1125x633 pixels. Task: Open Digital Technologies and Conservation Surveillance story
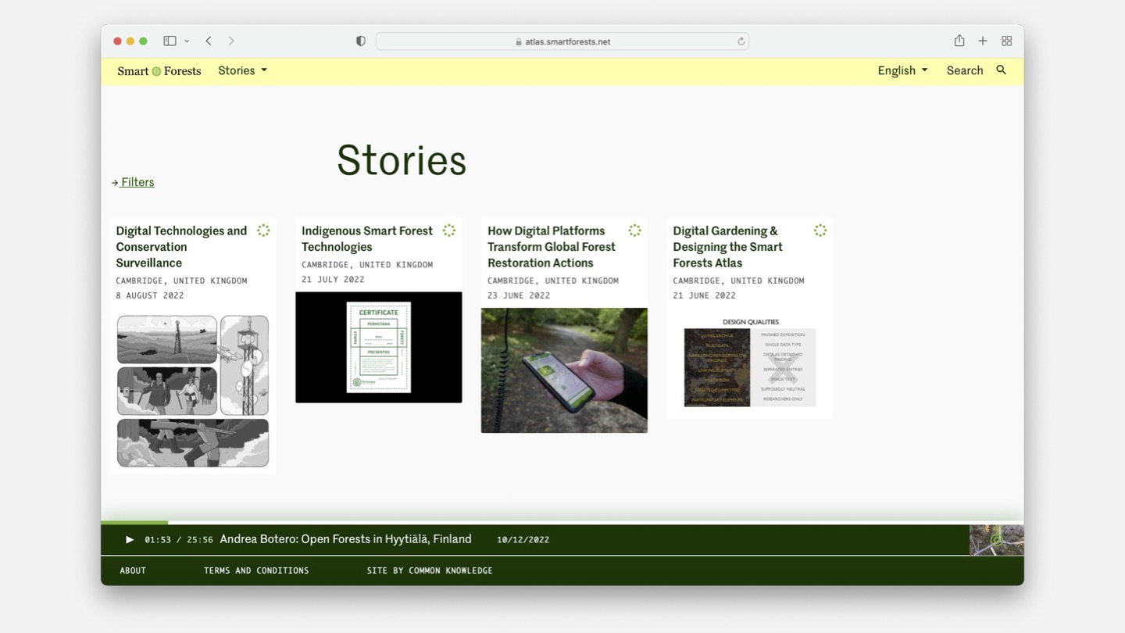click(181, 247)
